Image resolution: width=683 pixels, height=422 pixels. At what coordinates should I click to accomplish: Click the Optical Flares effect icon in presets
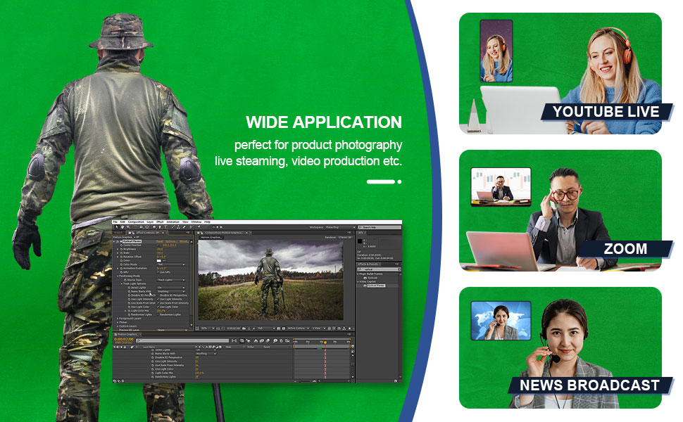click(365, 286)
